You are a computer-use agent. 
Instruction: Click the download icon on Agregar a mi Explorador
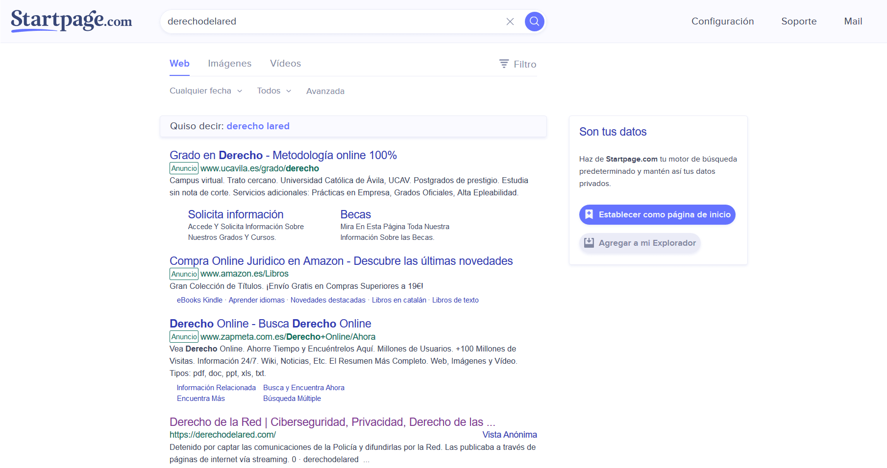[589, 243]
